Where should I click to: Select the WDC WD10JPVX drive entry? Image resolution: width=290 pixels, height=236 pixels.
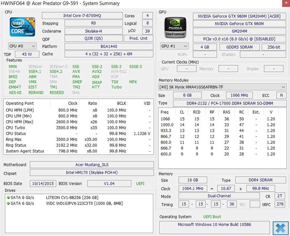coord(84,203)
